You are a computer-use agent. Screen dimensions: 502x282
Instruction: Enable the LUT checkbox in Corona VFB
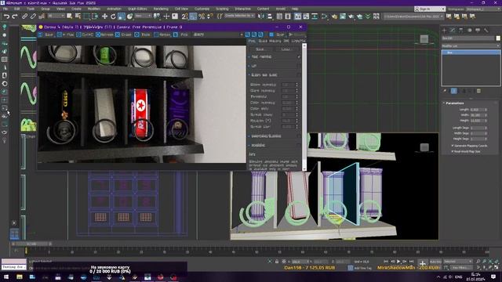[x=299, y=66]
